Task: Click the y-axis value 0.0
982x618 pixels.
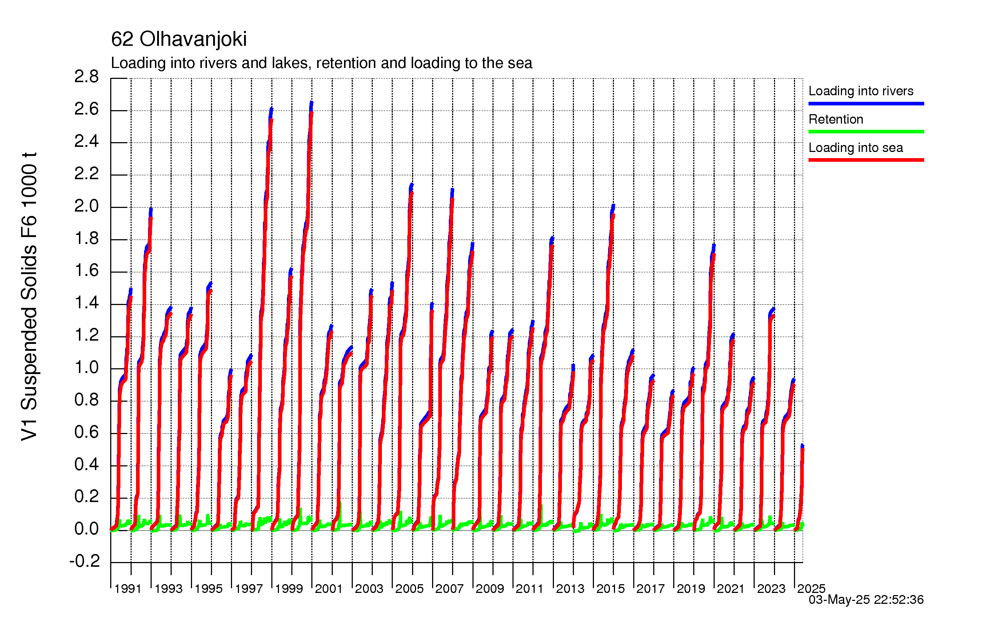Action: pyautogui.click(x=87, y=529)
